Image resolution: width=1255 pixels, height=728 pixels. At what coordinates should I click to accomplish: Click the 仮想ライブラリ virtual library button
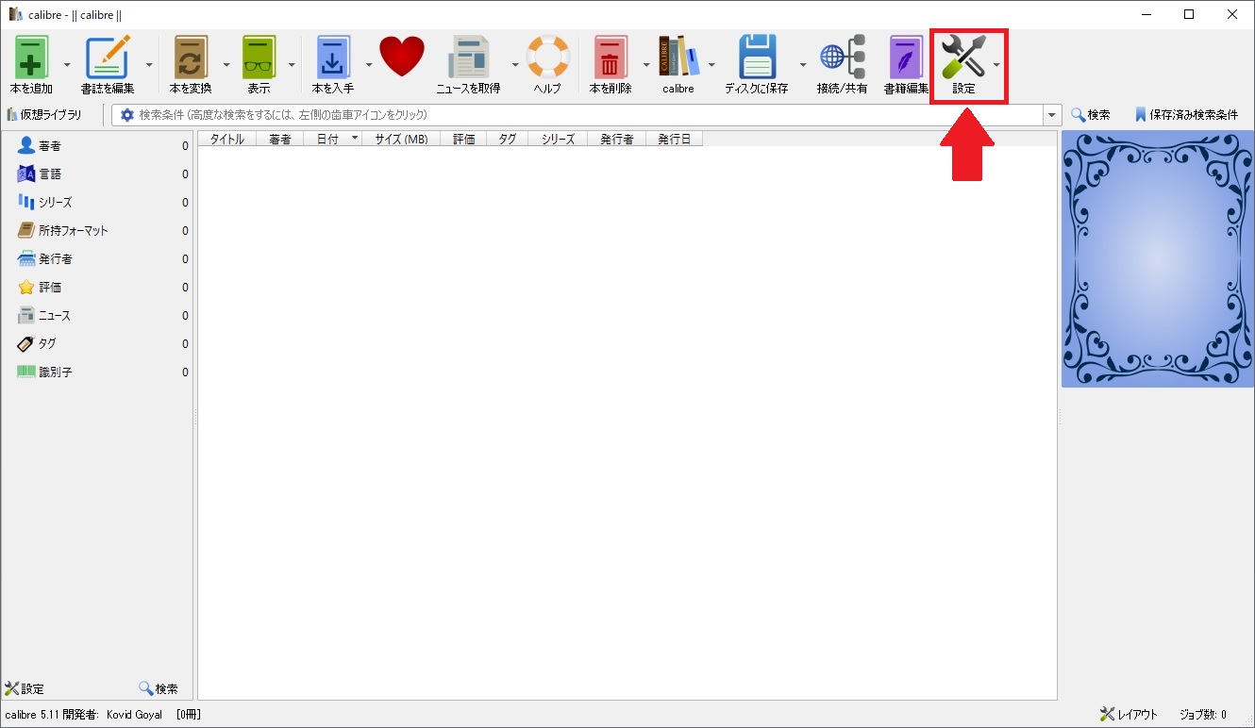point(44,115)
